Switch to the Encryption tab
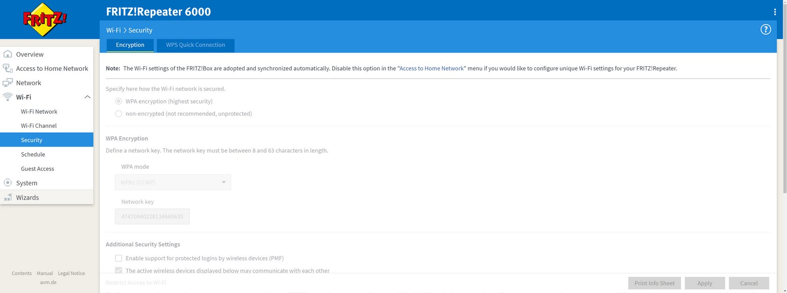 [130, 45]
